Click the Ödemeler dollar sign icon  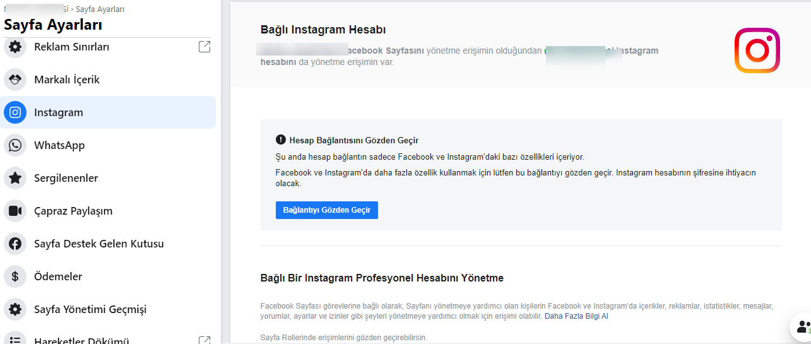[x=15, y=276]
